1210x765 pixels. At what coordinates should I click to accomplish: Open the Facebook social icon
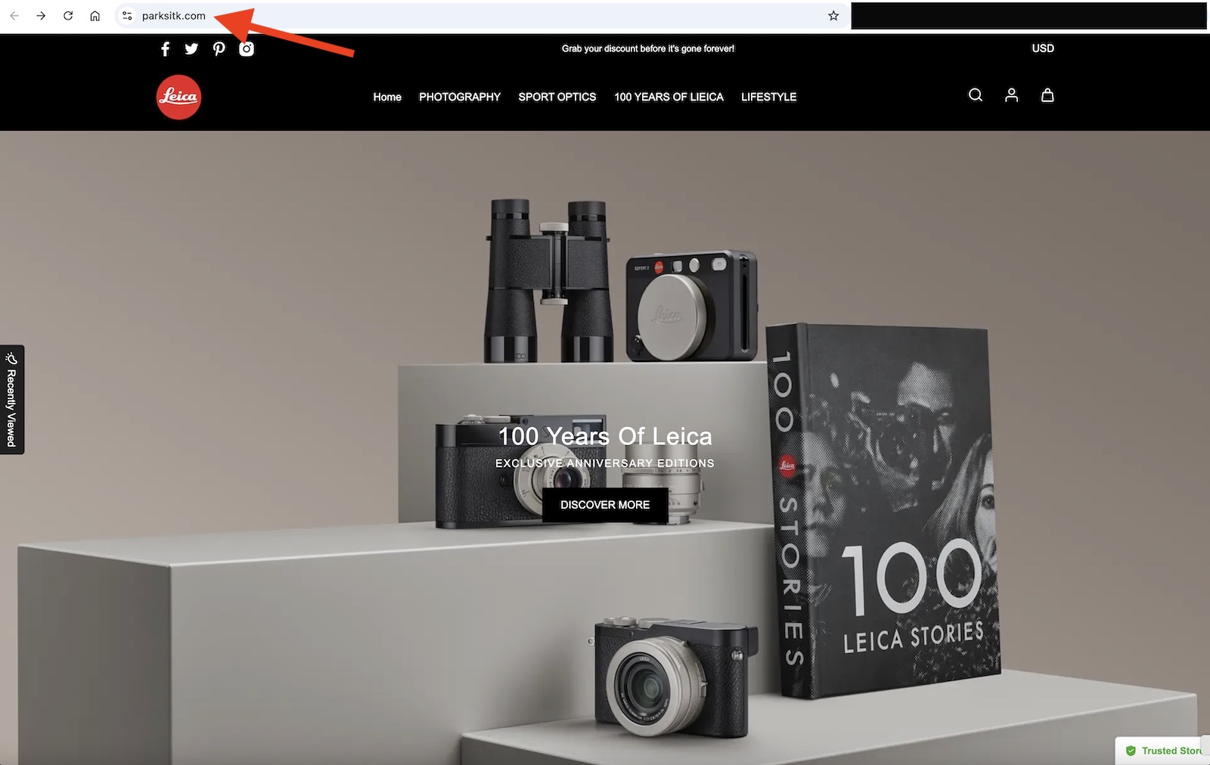(165, 49)
